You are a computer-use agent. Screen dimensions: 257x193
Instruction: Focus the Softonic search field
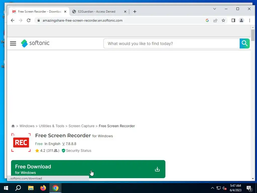click(x=172, y=43)
